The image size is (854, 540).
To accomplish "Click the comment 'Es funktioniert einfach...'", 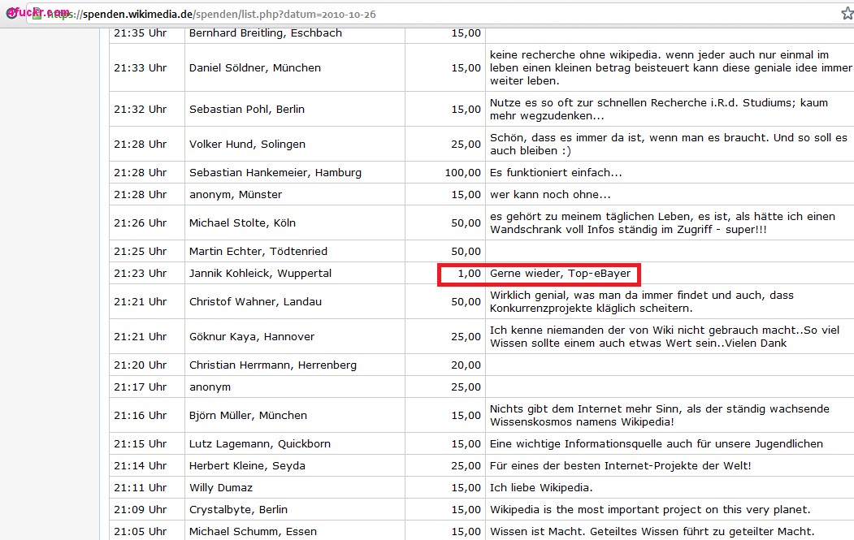I will (x=556, y=173).
